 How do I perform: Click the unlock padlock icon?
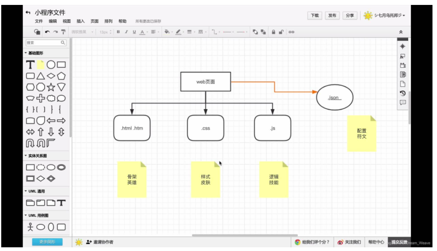(x=281, y=32)
